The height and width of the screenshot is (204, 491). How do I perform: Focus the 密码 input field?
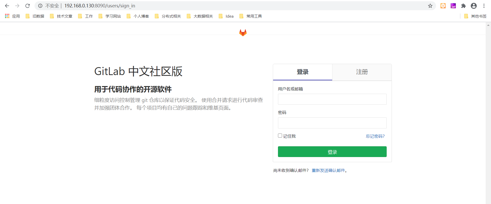point(332,123)
